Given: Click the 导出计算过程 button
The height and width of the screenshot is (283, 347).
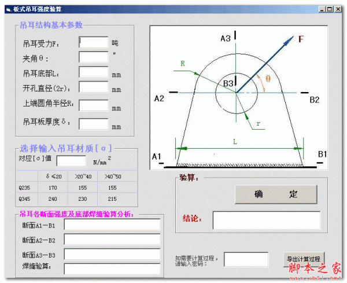Looking at the screenshot, I should 304,259.
